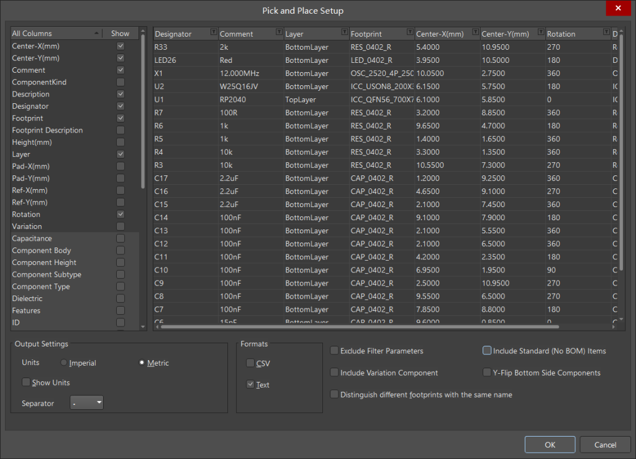
Task: Enable Show for ComponentKind column
Action: (x=120, y=82)
